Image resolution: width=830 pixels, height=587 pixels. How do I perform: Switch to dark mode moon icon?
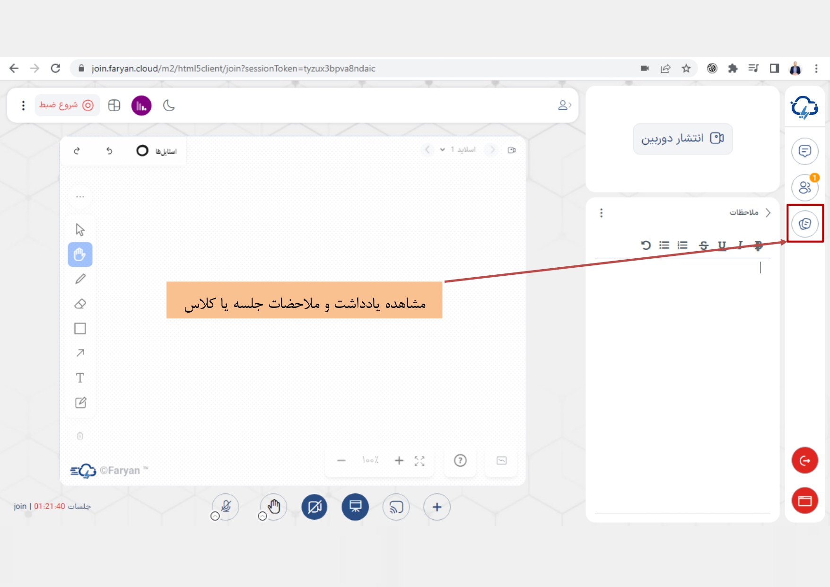tap(169, 105)
